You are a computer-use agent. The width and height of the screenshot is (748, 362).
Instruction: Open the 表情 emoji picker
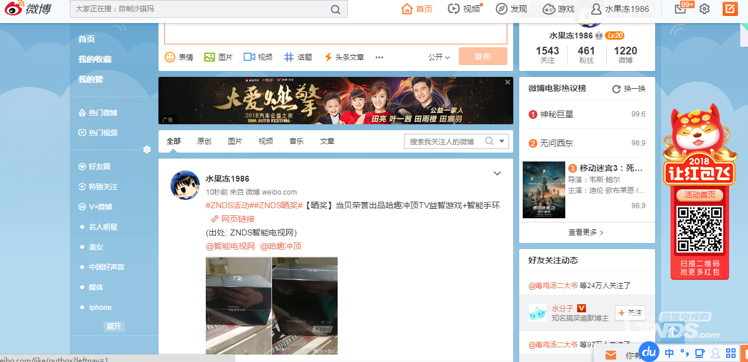tap(179, 57)
